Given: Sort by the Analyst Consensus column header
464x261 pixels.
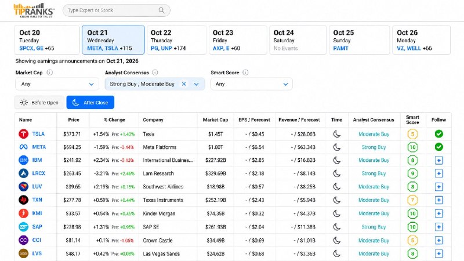Looking at the screenshot, I should pyautogui.click(x=374, y=120).
